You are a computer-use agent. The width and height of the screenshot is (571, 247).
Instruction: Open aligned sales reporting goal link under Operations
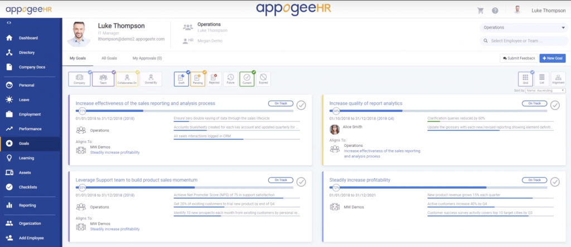click(382, 154)
